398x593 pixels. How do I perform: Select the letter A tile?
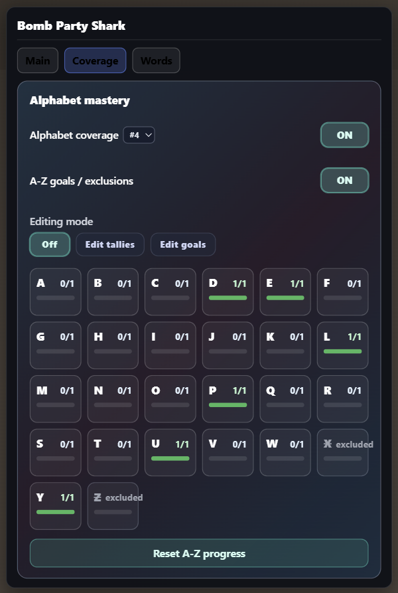click(x=55, y=291)
